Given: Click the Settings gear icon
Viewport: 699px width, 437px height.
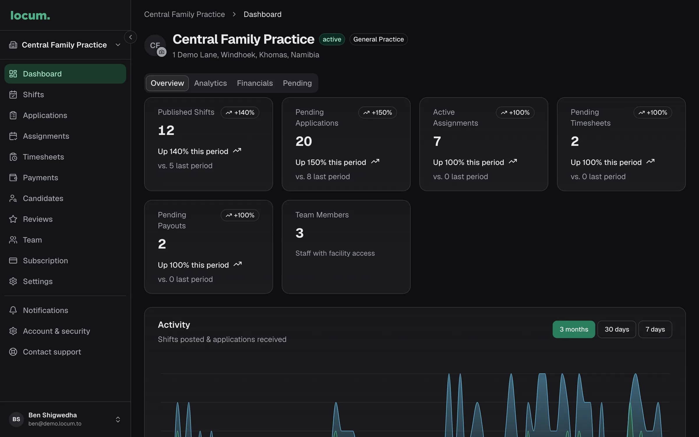Looking at the screenshot, I should coord(13,281).
